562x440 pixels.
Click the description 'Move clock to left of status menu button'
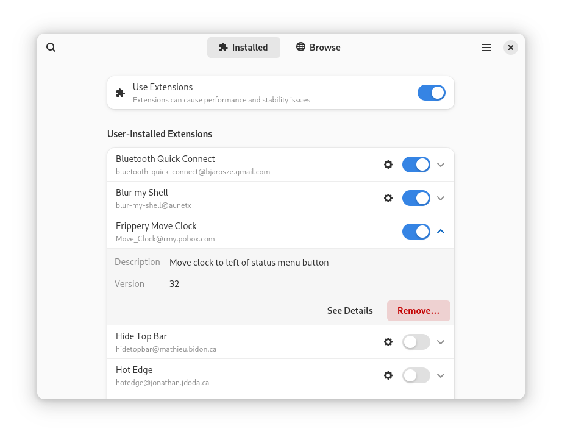(249, 263)
